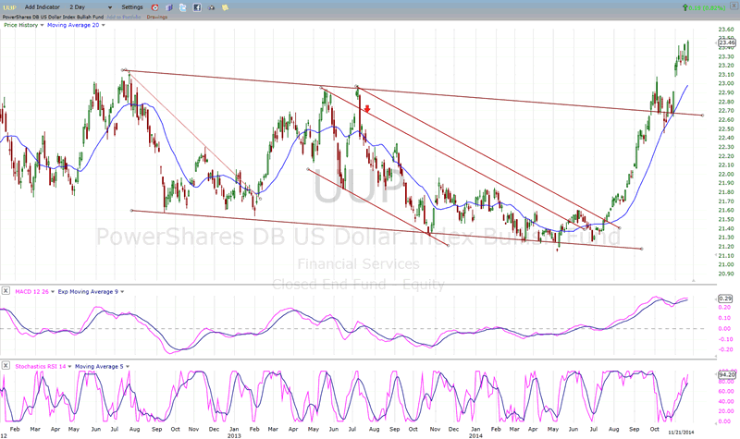Share chart via Facebook icon
740x439 pixels.
[x=197, y=7]
